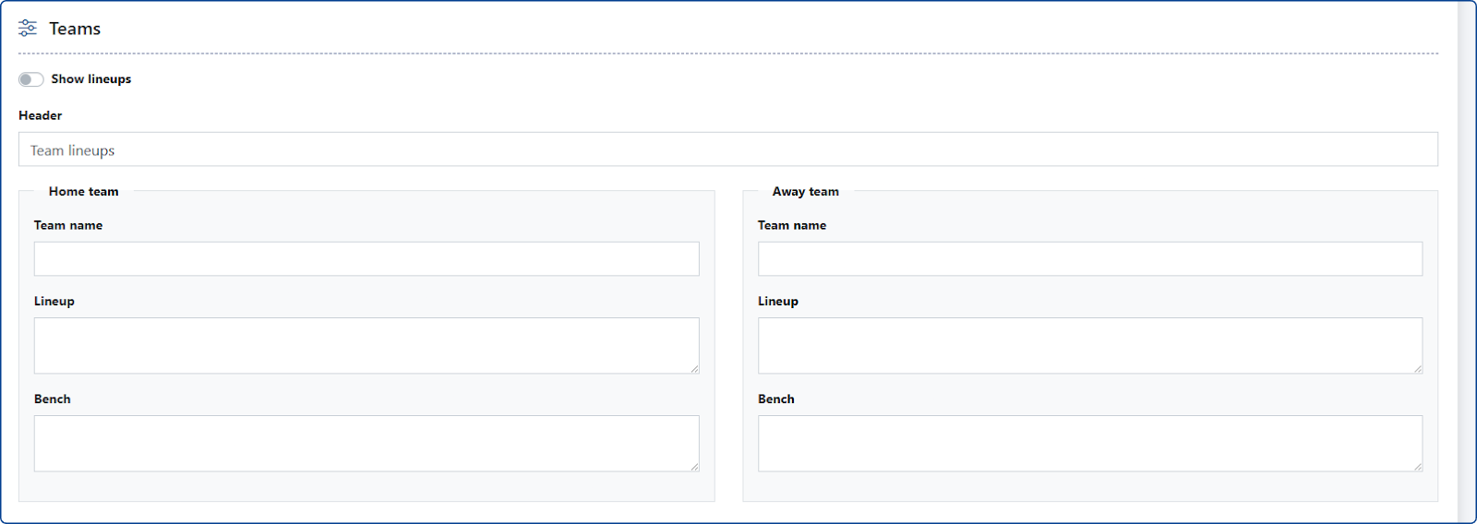Image resolution: width=1477 pixels, height=524 pixels.
Task: Click the Teams sliders icon
Action: (x=28, y=29)
